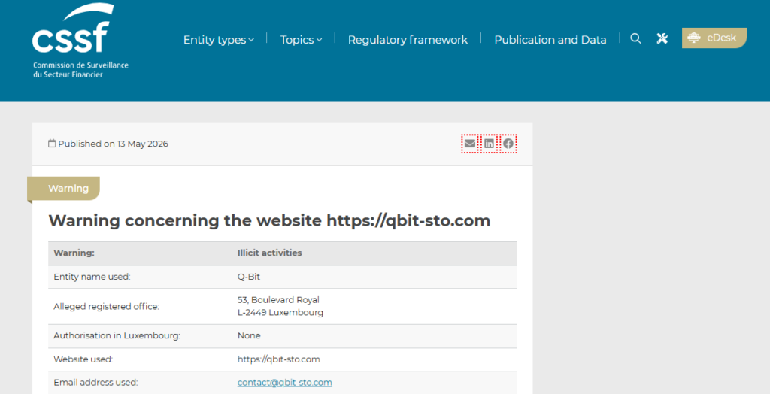Image resolution: width=770 pixels, height=394 pixels.
Task: Click the 'Email address used:' label
Action: tap(95, 382)
